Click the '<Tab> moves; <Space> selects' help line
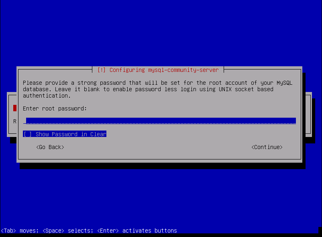This screenshot has width=322, height=237. (x=89, y=231)
